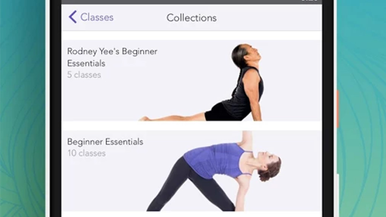Click the phone's black left bezel
386x217 pixels.
(x=56, y=109)
